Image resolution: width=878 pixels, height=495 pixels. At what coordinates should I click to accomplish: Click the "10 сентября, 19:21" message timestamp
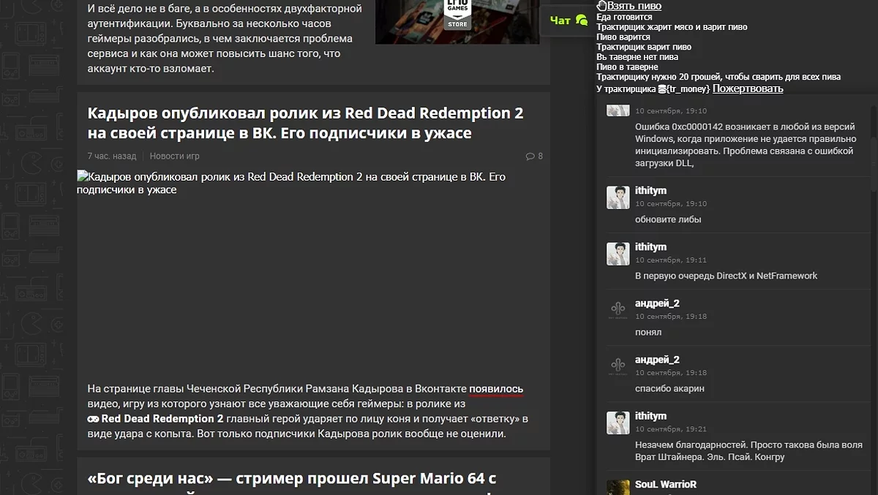tap(670, 429)
